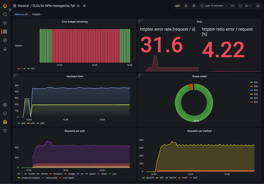The width and height of the screenshot is (264, 184).
Task: Open the Alerting bell icon
Action: (x=5, y=49)
